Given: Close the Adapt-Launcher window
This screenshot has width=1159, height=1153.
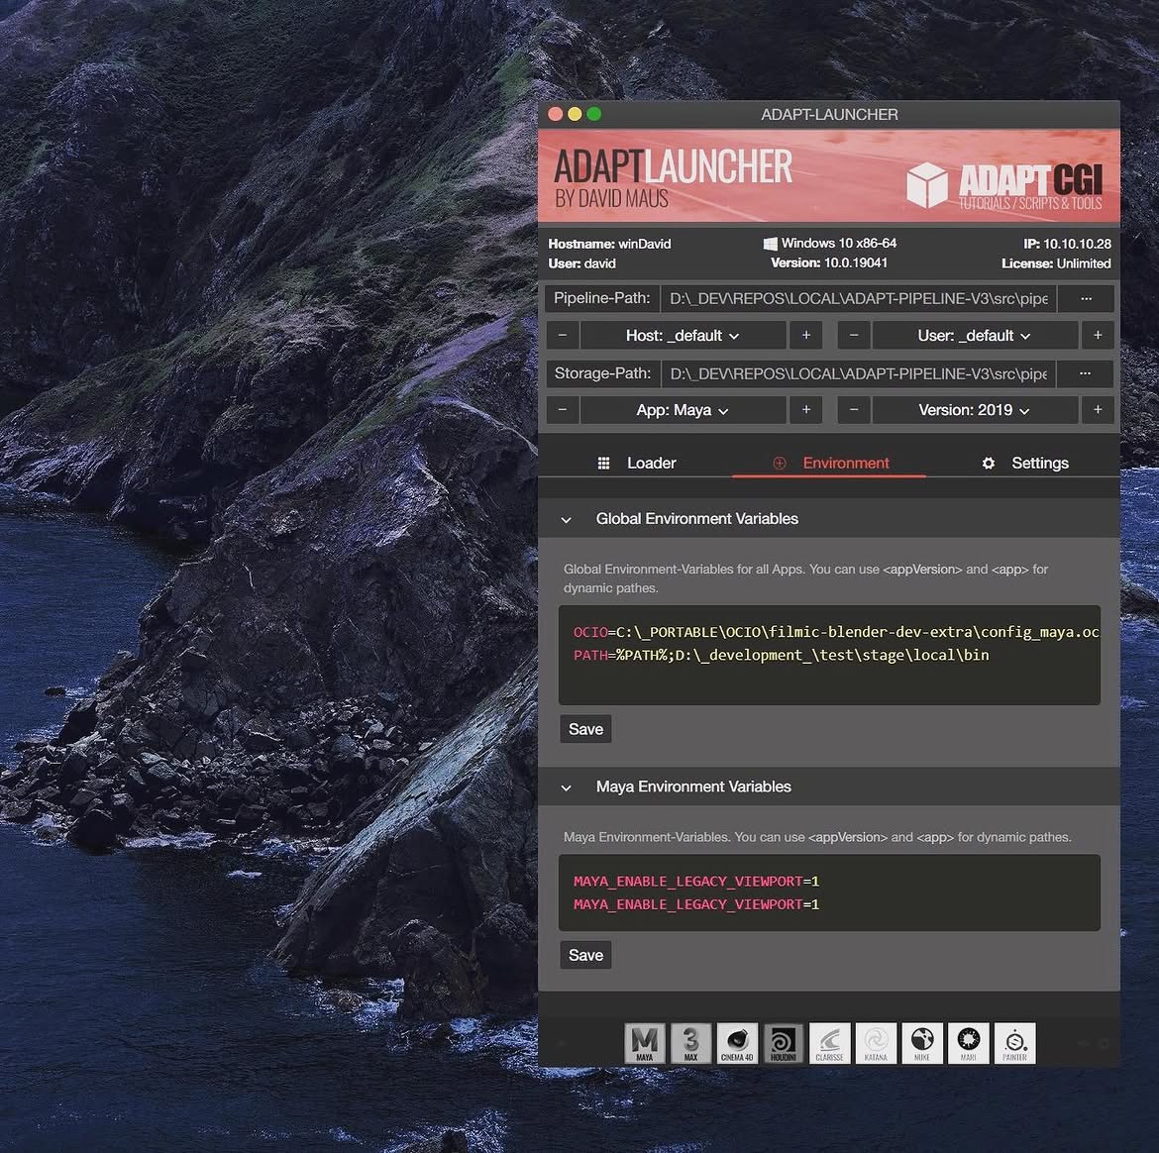Looking at the screenshot, I should tap(555, 114).
